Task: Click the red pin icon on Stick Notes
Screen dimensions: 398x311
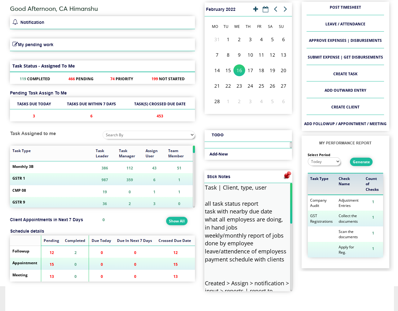Action: [287, 175]
